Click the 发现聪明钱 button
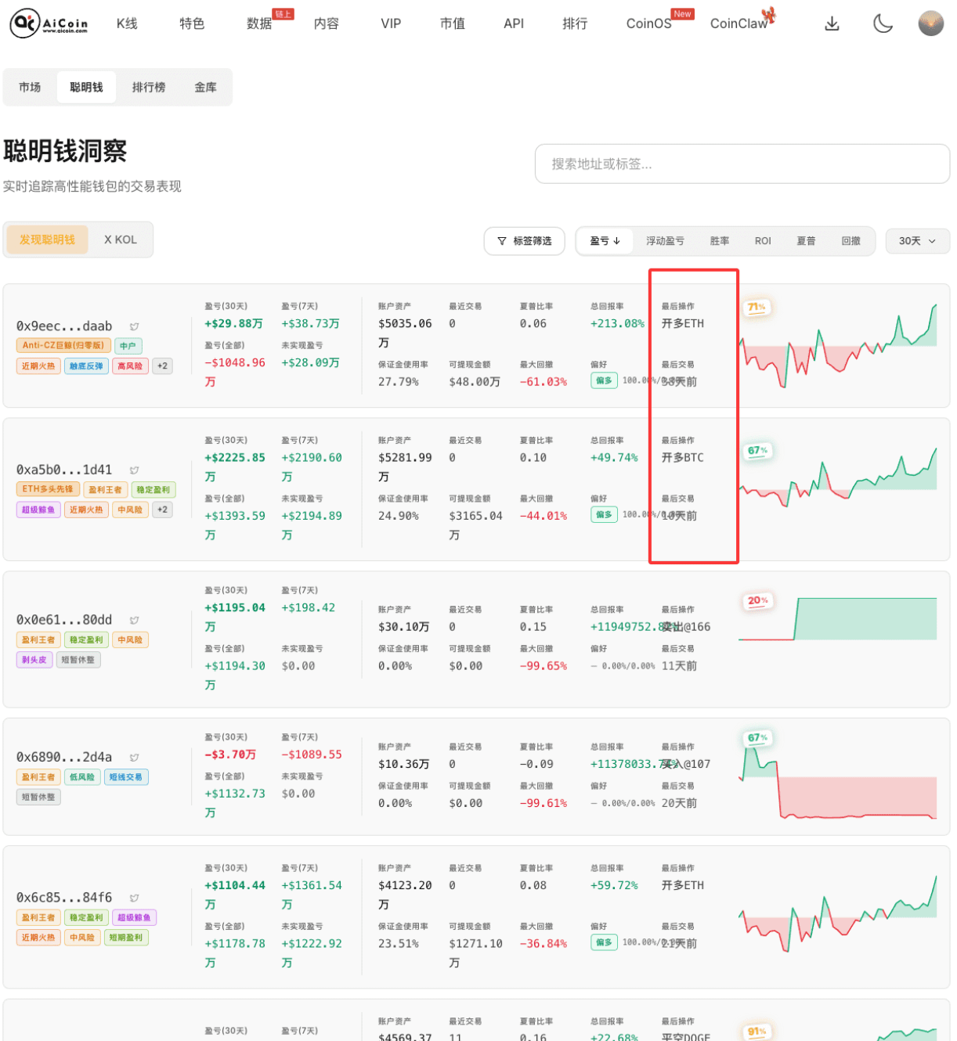 point(48,240)
